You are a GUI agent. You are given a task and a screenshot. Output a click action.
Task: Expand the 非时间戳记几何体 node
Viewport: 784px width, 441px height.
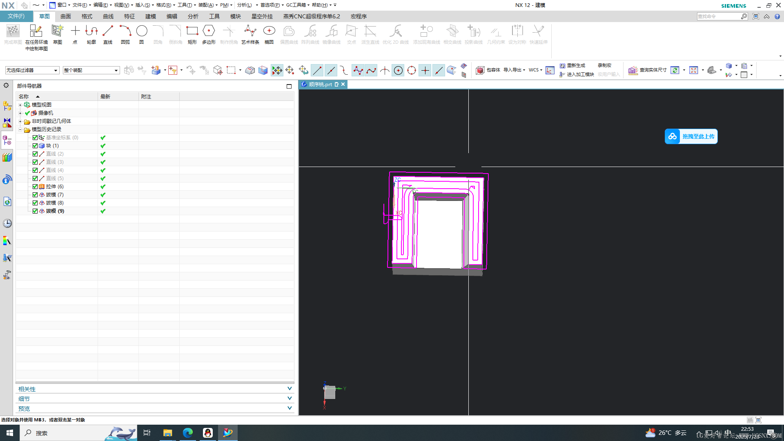click(20, 121)
